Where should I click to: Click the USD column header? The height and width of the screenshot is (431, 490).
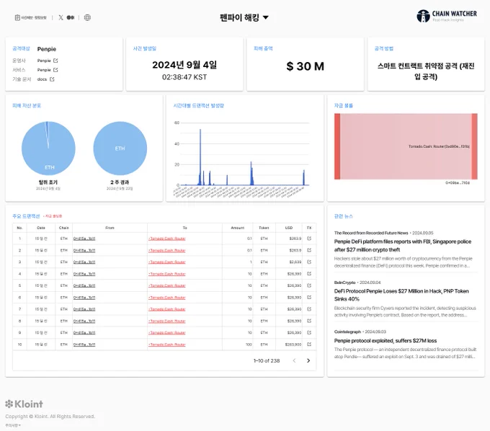click(x=289, y=228)
